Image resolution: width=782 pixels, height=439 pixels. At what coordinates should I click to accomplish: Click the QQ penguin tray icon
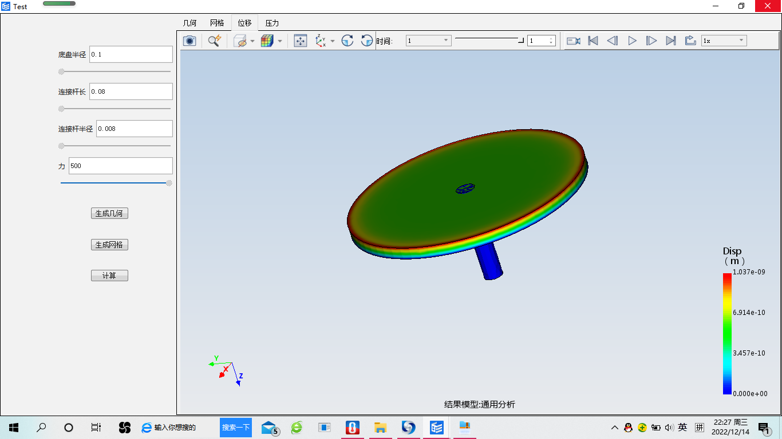pos(628,427)
